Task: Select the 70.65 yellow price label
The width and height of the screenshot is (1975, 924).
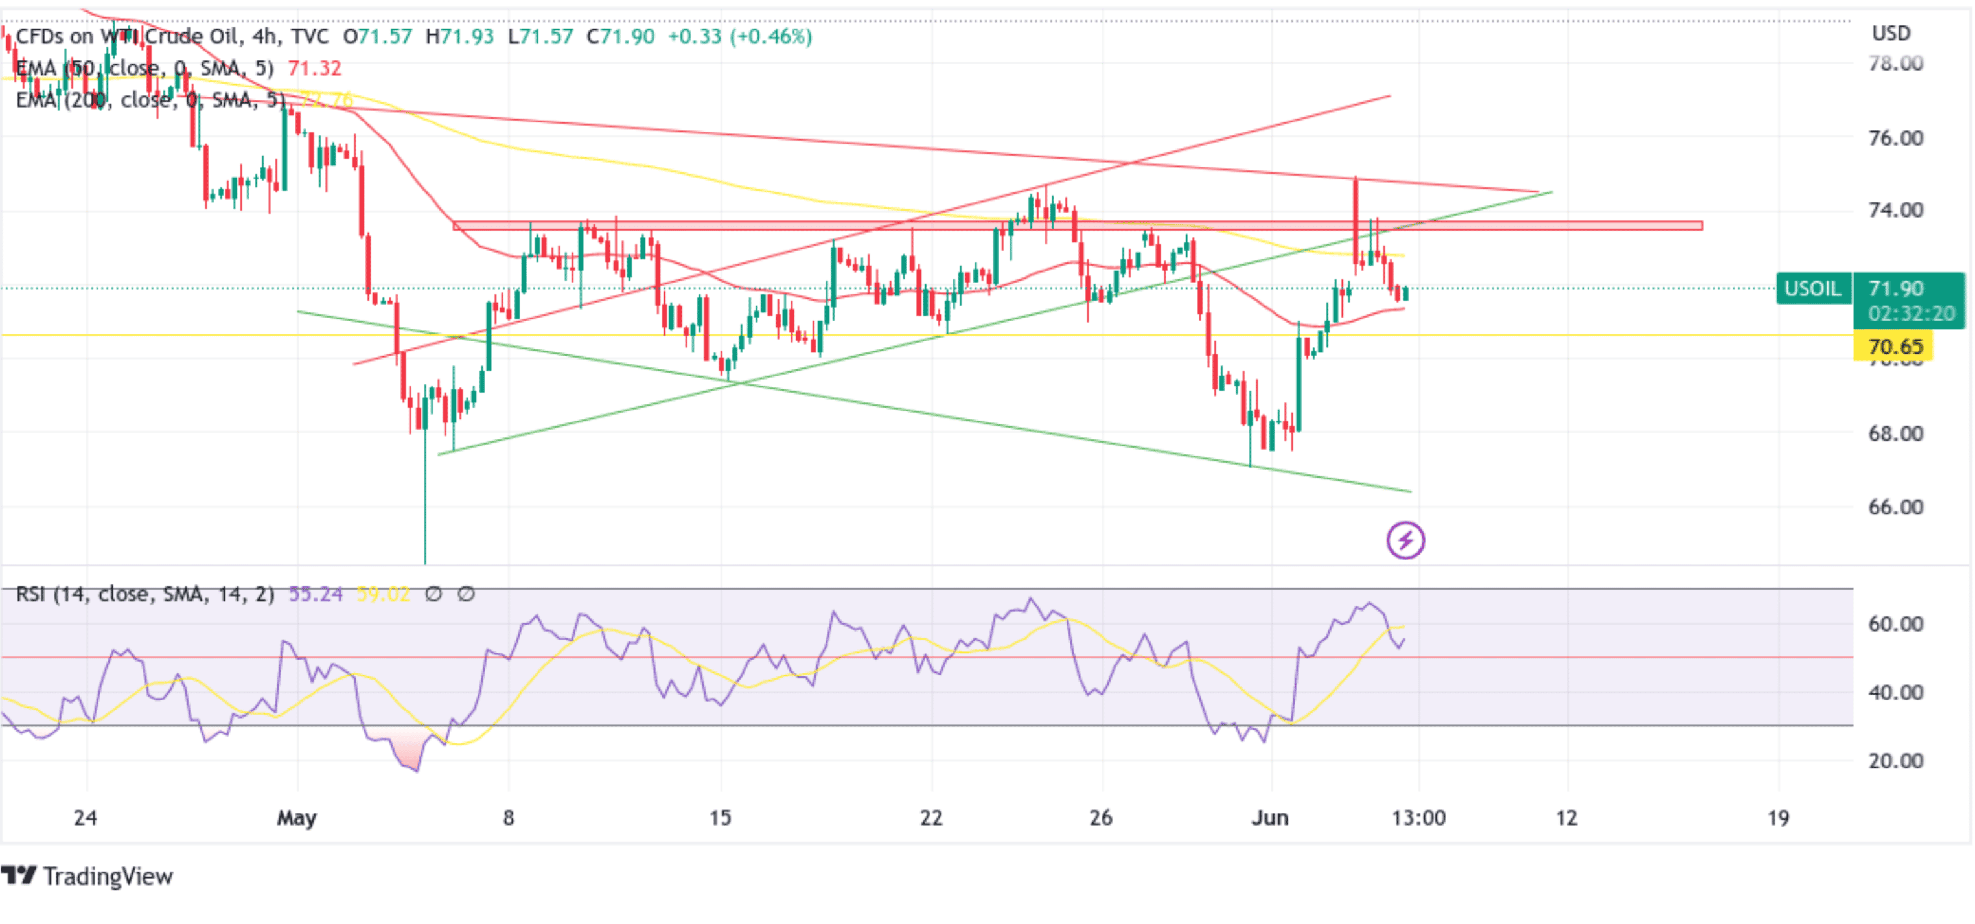Action: [x=1894, y=347]
